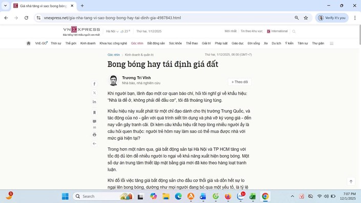Click the Góc nhìn breadcrumb link
This screenshot has width=361, height=203.
pyautogui.click(x=114, y=55)
